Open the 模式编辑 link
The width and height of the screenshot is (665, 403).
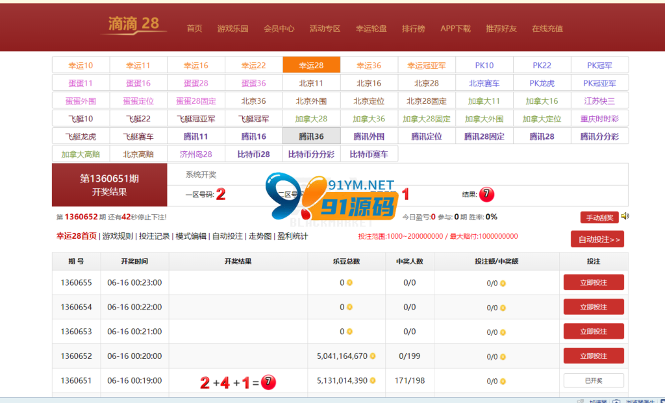[191, 236]
